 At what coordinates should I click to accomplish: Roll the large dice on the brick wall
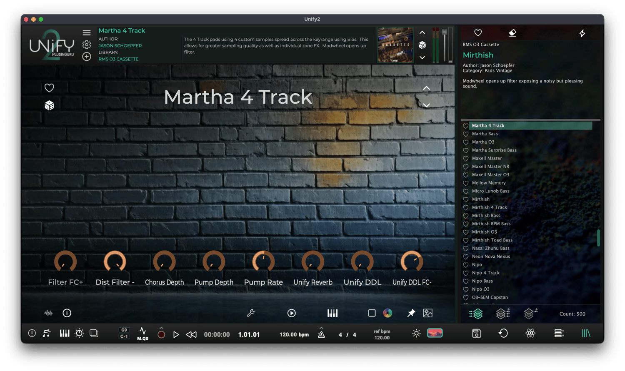pos(49,105)
